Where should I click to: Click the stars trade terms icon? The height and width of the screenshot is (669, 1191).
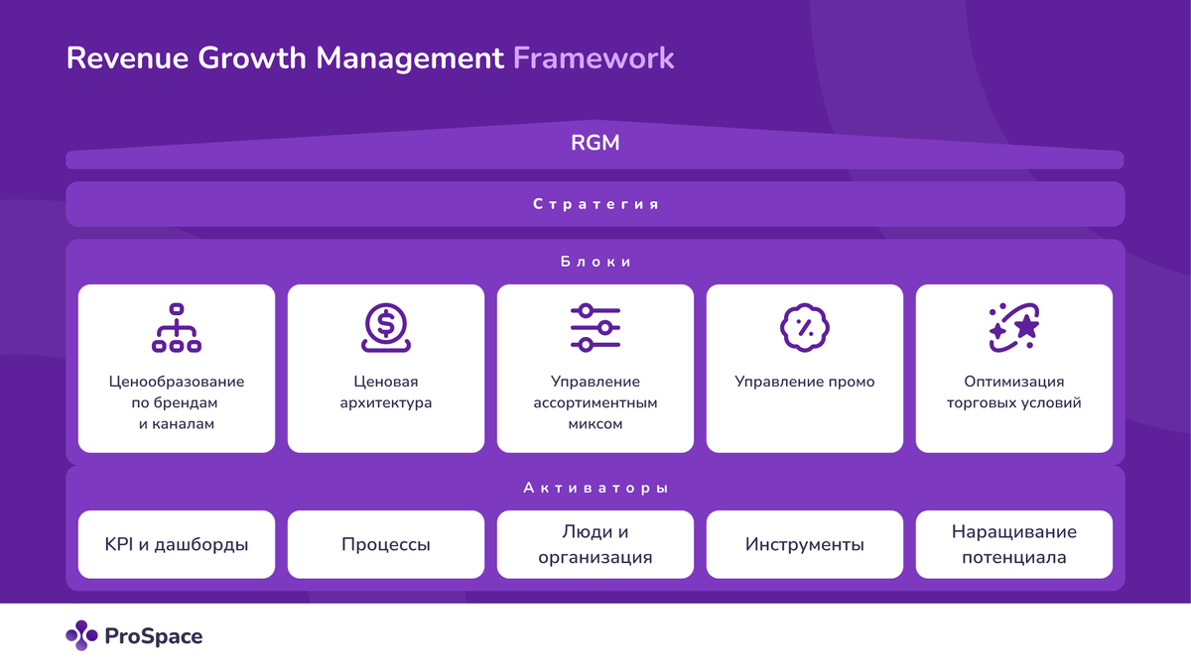pyautogui.click(x=1014, y=328)
